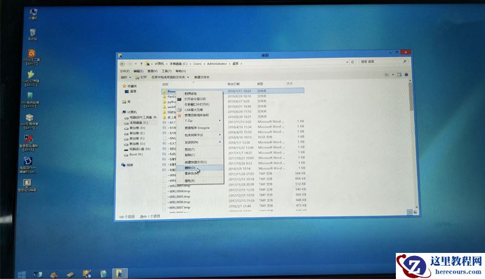Open the Windows Start button on taskbar
Viewport: 485px width, 279px height.
(22, 274)
